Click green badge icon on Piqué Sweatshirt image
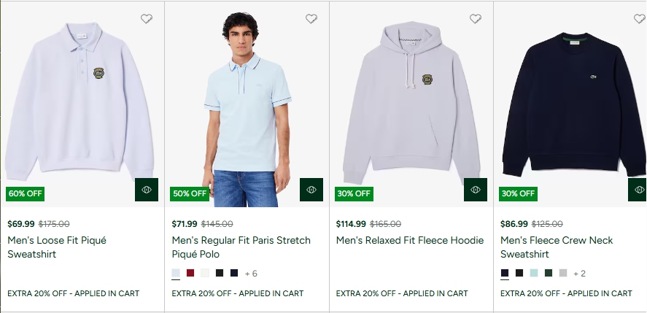Viewport: 647px width, 313px height. 147,190
